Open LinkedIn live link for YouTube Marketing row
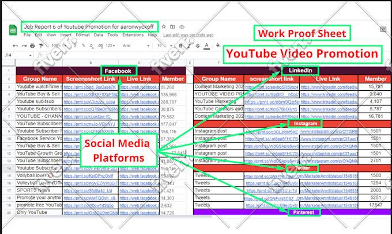This screenshot has height=234, width=392. coord(329,102)
